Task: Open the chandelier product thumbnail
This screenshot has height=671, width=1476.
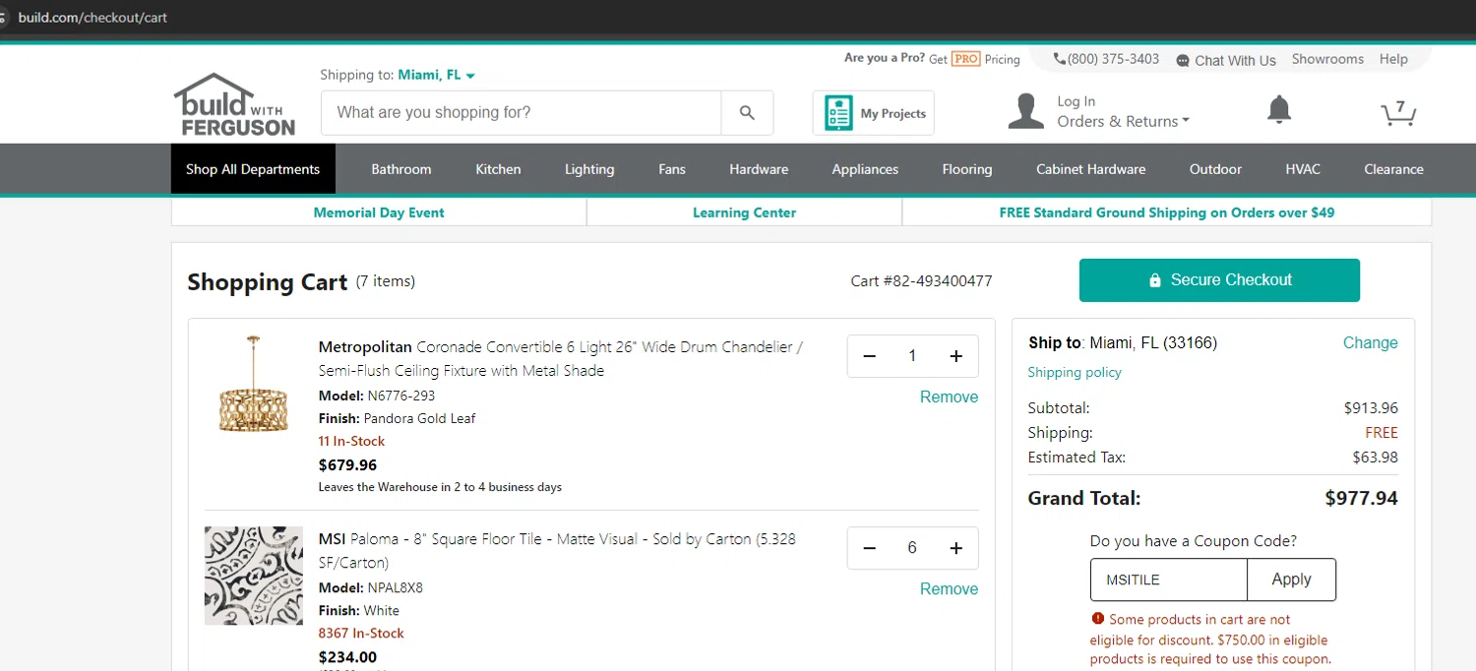Action: (253, 385)
